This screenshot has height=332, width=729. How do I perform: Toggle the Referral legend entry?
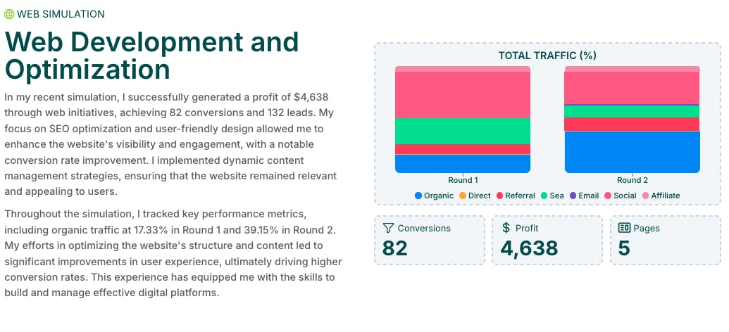(x=516, y=196)
